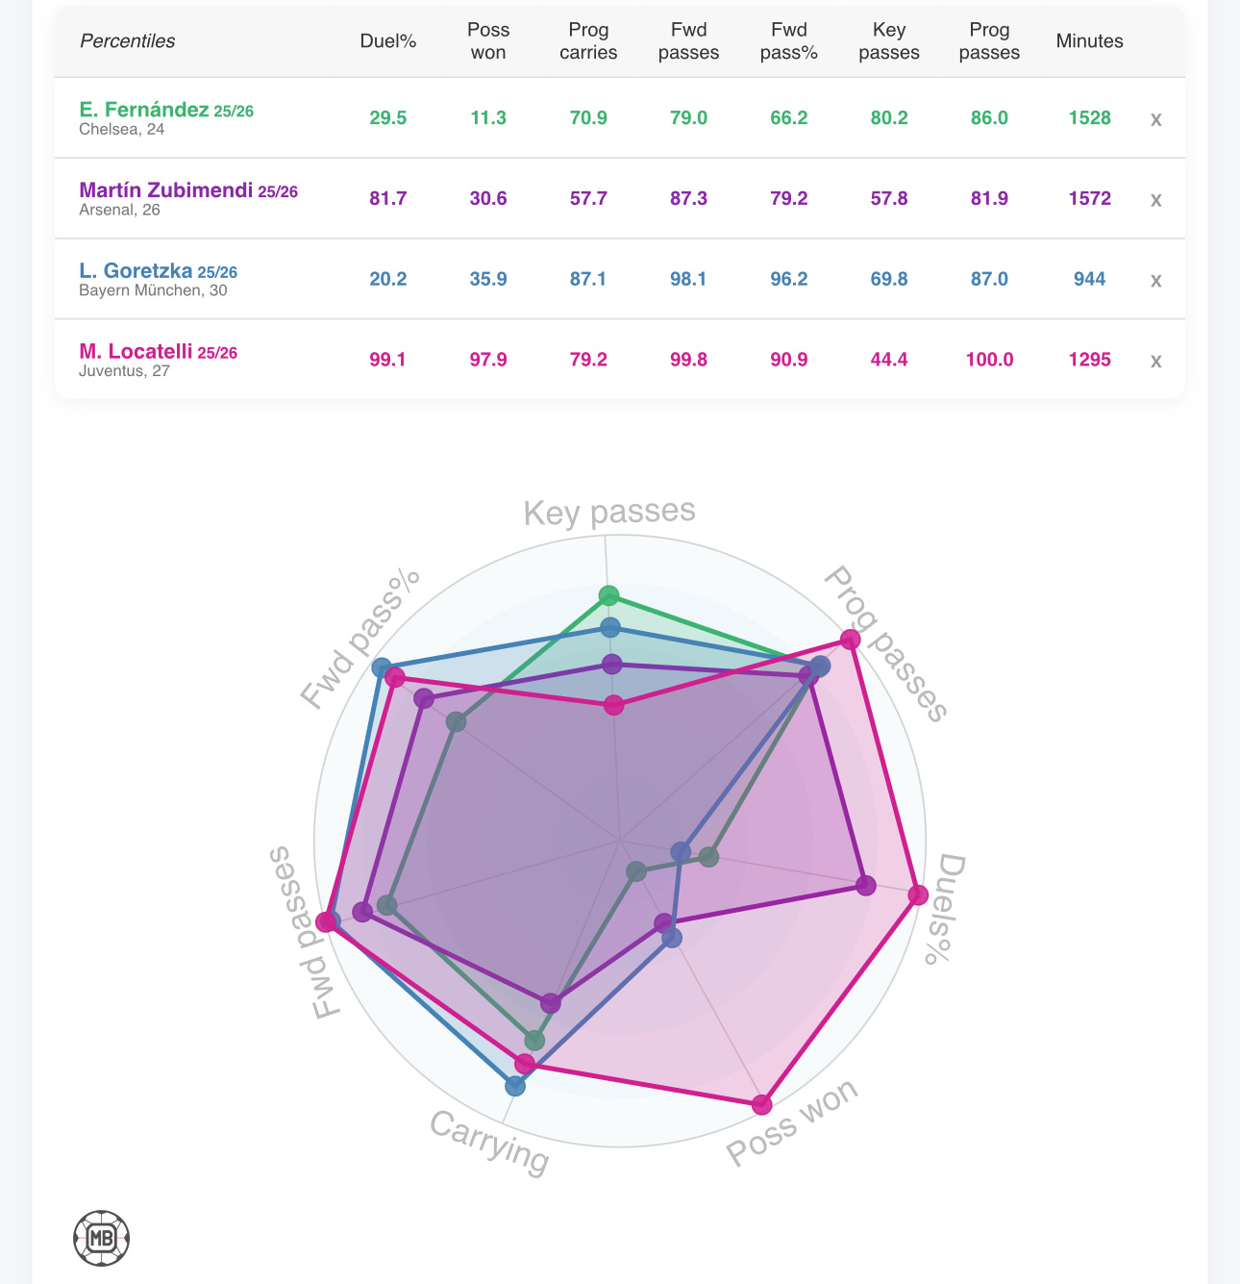Click Goretzka's Carrying radar point
1240x1284 pixels.
(x=515, y=1086)
